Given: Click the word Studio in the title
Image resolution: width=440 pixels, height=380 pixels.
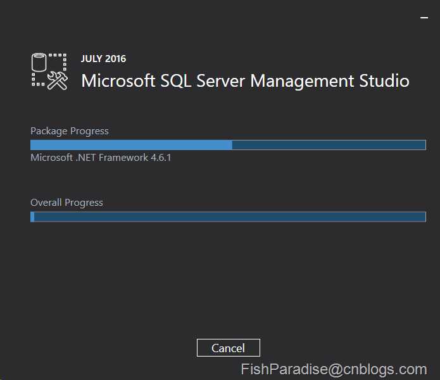Looking at the screenshot, I should pos(384,81).
